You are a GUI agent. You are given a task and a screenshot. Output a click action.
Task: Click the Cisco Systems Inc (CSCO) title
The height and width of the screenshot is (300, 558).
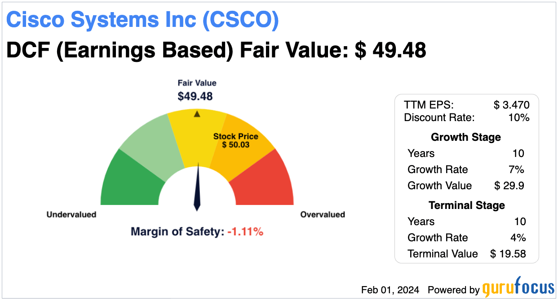143,21
